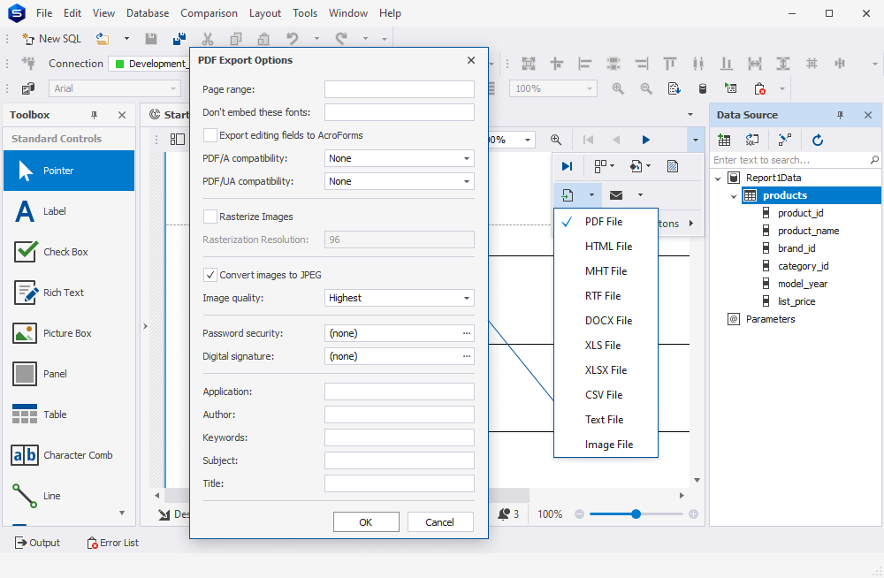This screenshot has height=578, width=884.
Task: Click the Cut scissors icon
Action: 208,38
